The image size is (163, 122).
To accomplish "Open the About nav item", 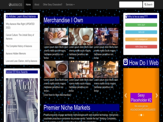I will pos(37,5).
